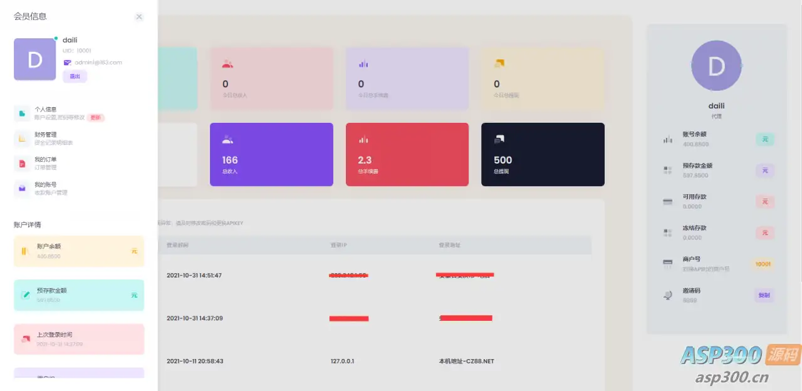Click the globe icon beside 邀请码

coord(668,296)
